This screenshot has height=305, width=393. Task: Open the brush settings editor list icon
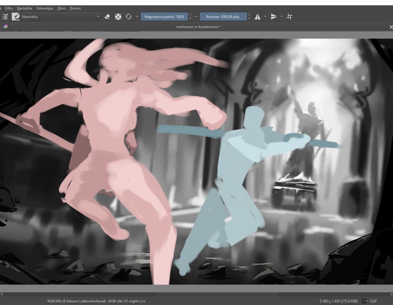pos(5,16)
